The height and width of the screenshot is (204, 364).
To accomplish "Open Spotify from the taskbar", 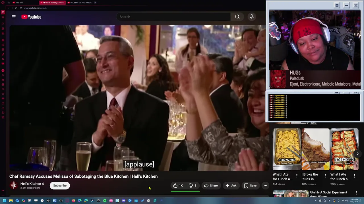I will (105, 201).
